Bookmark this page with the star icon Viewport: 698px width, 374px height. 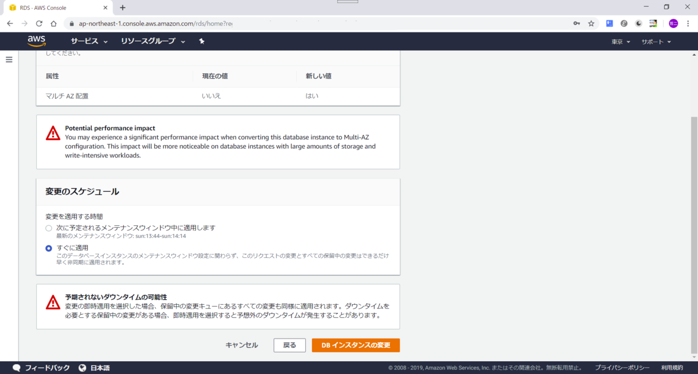tap(591, 24)
